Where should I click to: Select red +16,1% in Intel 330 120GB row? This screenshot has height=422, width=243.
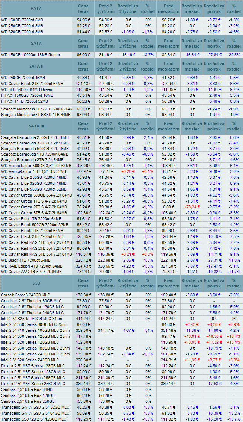click(234, 337)
